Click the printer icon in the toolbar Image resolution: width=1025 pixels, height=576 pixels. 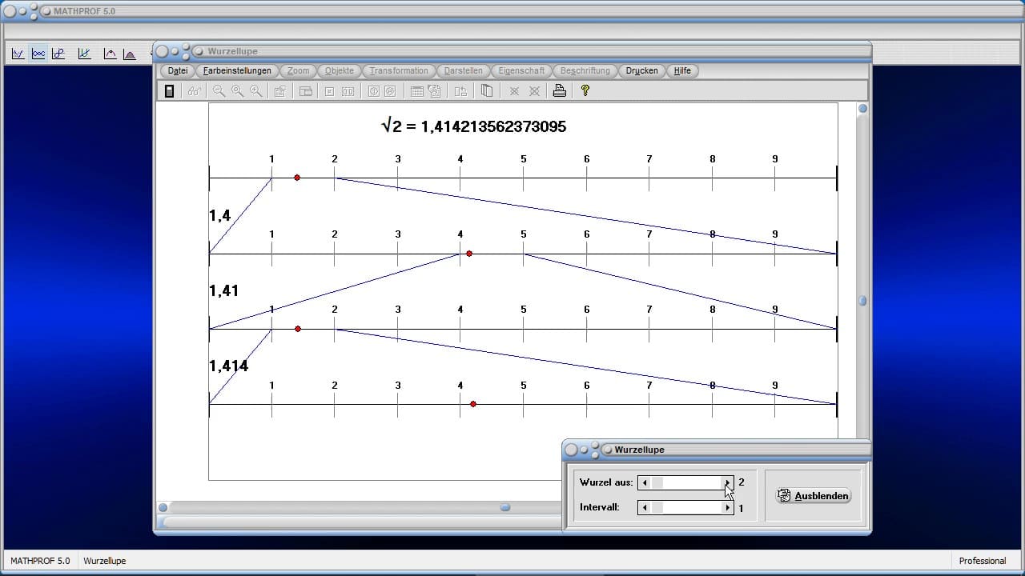pos(560,91)
